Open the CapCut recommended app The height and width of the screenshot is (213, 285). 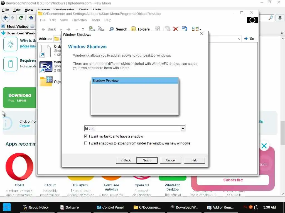coord(50,185)
